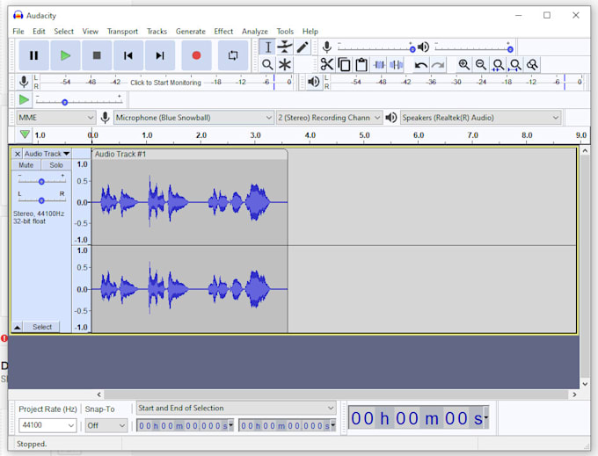Click the red Record button
This screenshot has width=598, height=456.
tap(196, 55)
